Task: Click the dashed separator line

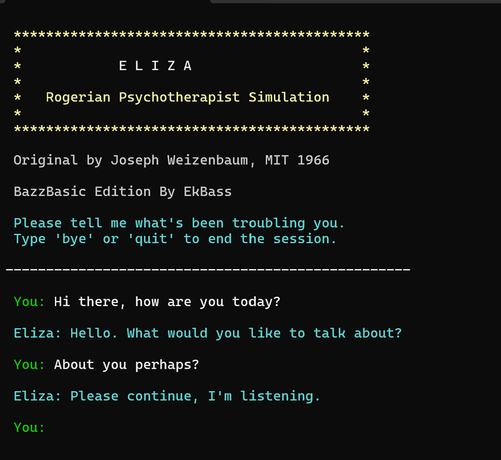Action: (208, 270)
